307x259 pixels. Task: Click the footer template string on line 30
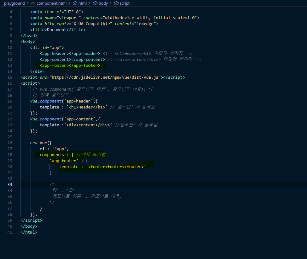(116, 167)
